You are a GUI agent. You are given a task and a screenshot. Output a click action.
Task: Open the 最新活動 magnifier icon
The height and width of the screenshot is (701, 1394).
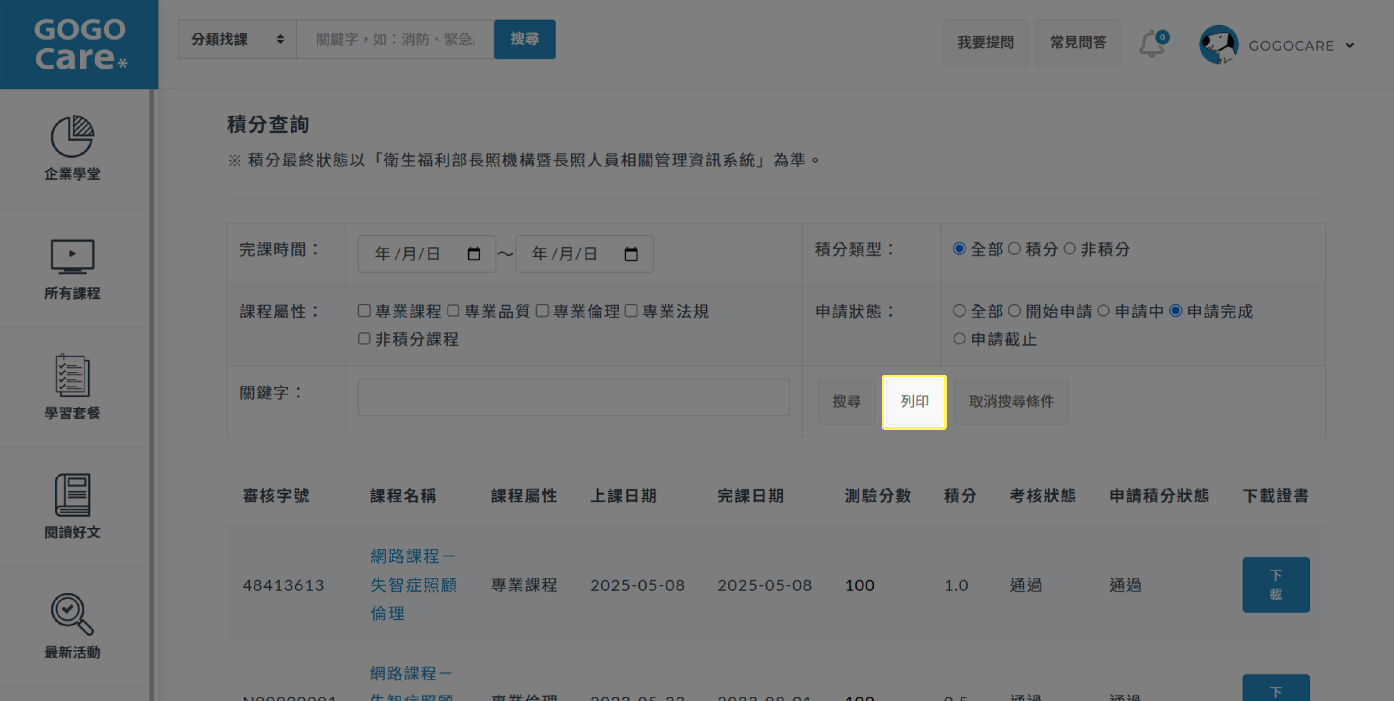72,614
